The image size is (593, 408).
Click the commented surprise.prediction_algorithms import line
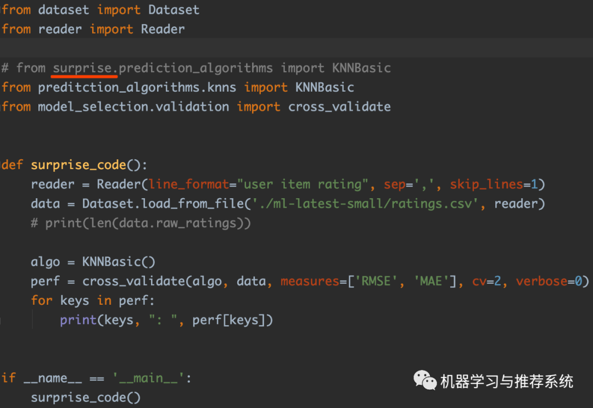(196, 68)
